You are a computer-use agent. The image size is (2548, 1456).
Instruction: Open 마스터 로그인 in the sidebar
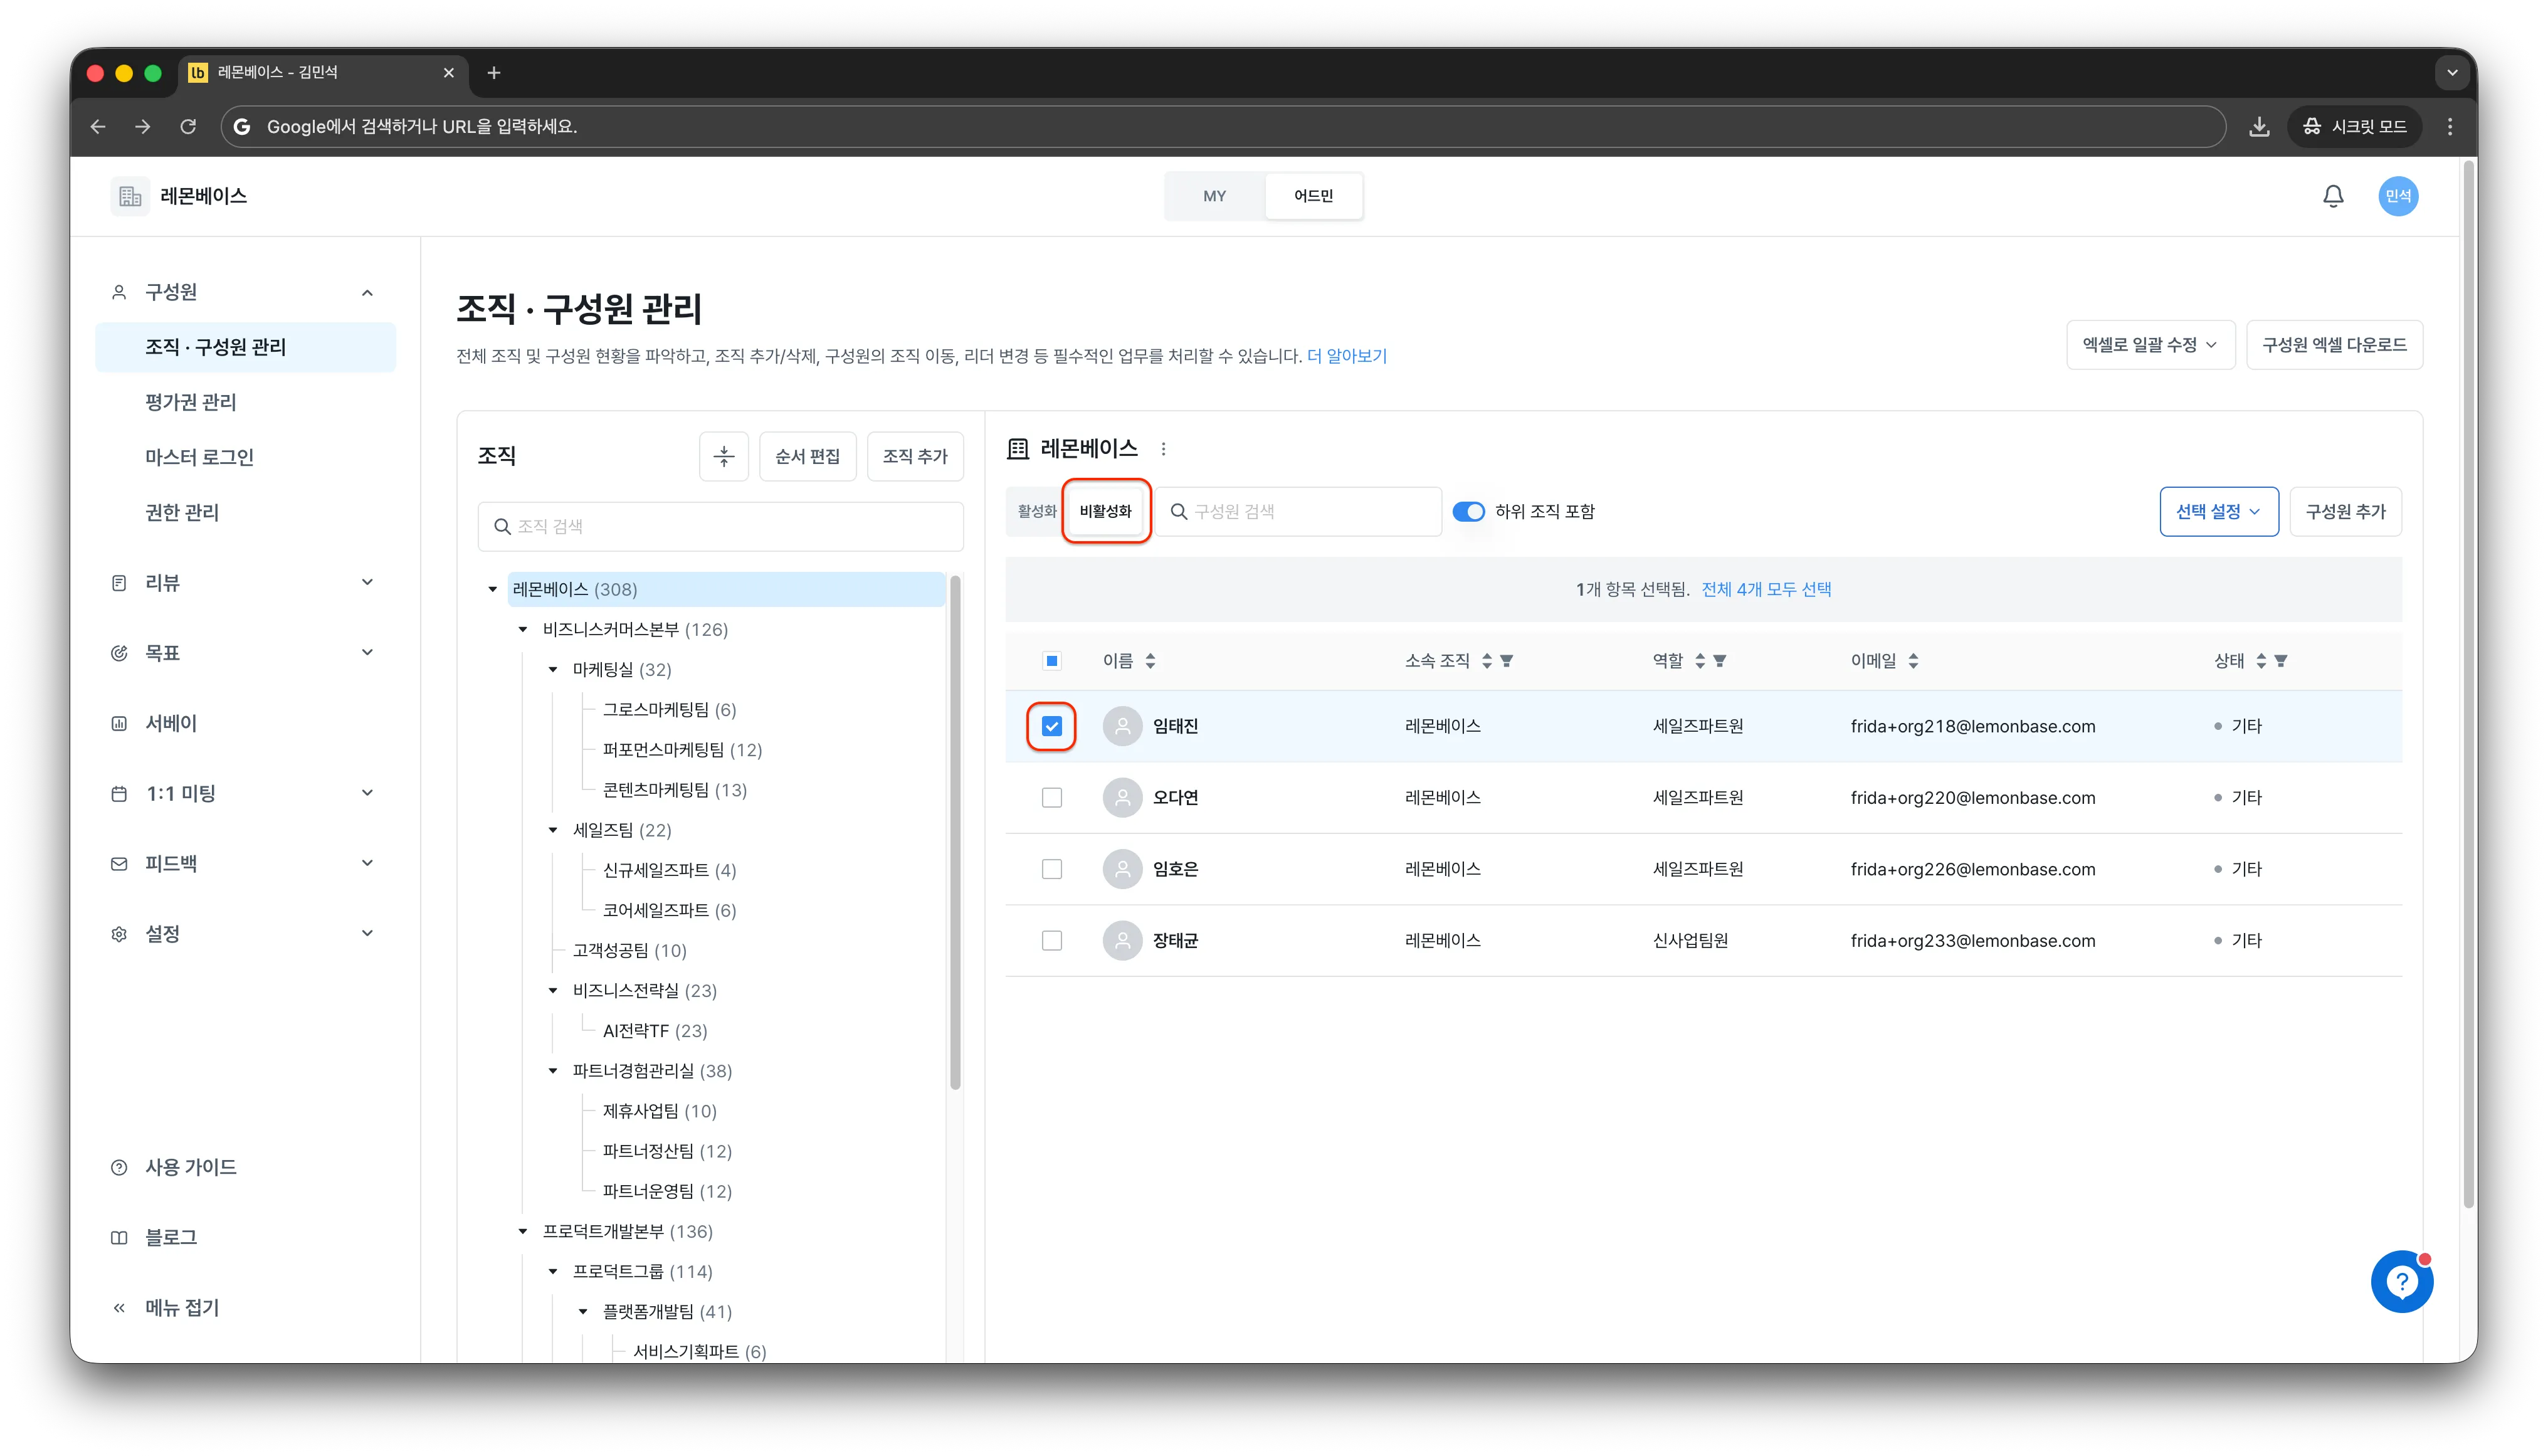click(200, 457)
